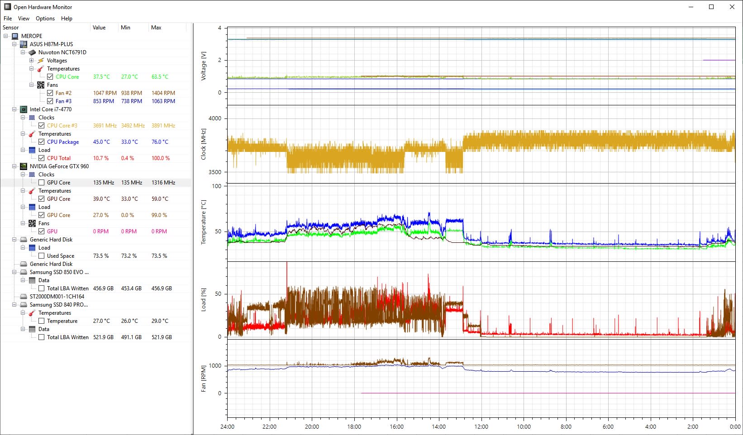
Task: Click the Clocks icon under Intel Core i7-4770
Action: tap(32, 118)
